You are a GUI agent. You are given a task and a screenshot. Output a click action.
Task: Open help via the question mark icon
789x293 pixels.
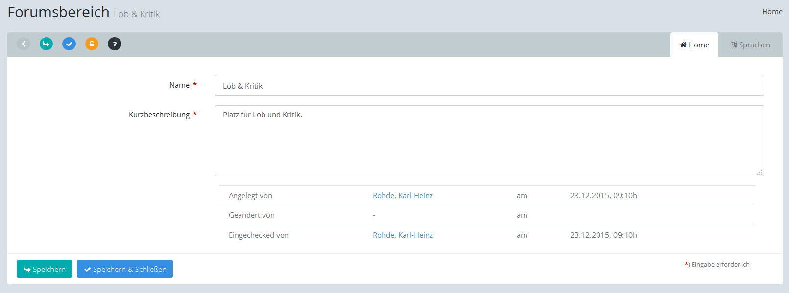tap(115, 44)
